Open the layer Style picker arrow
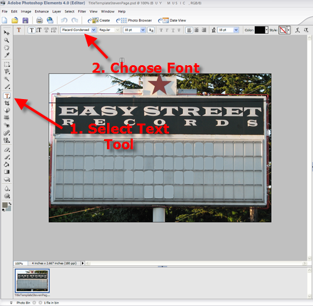Screen dimensions: 313x306 (x=289, y=30)
